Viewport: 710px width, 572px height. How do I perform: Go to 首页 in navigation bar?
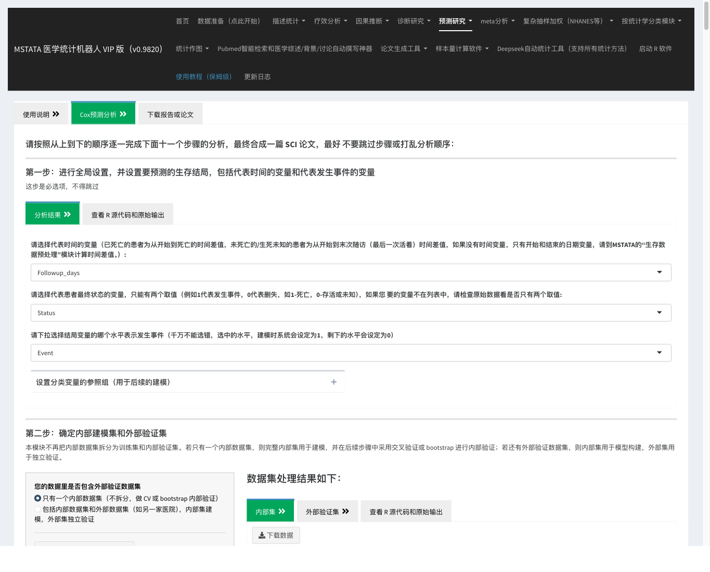coord(183,21)
